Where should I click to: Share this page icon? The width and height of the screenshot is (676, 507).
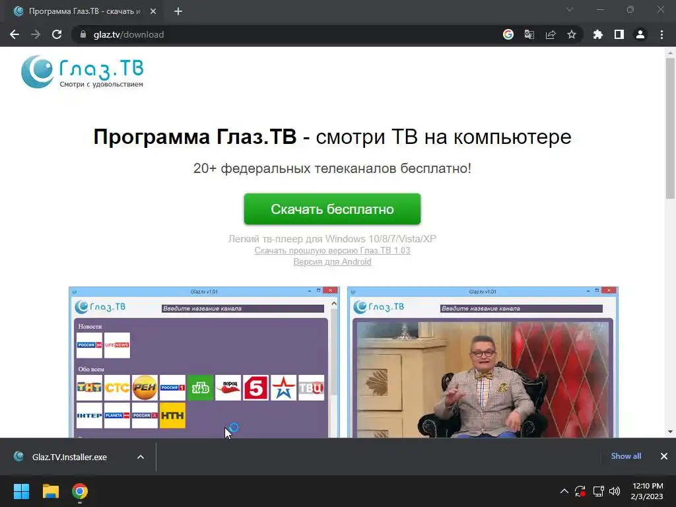pyautogui.click(x=551, y=34)
